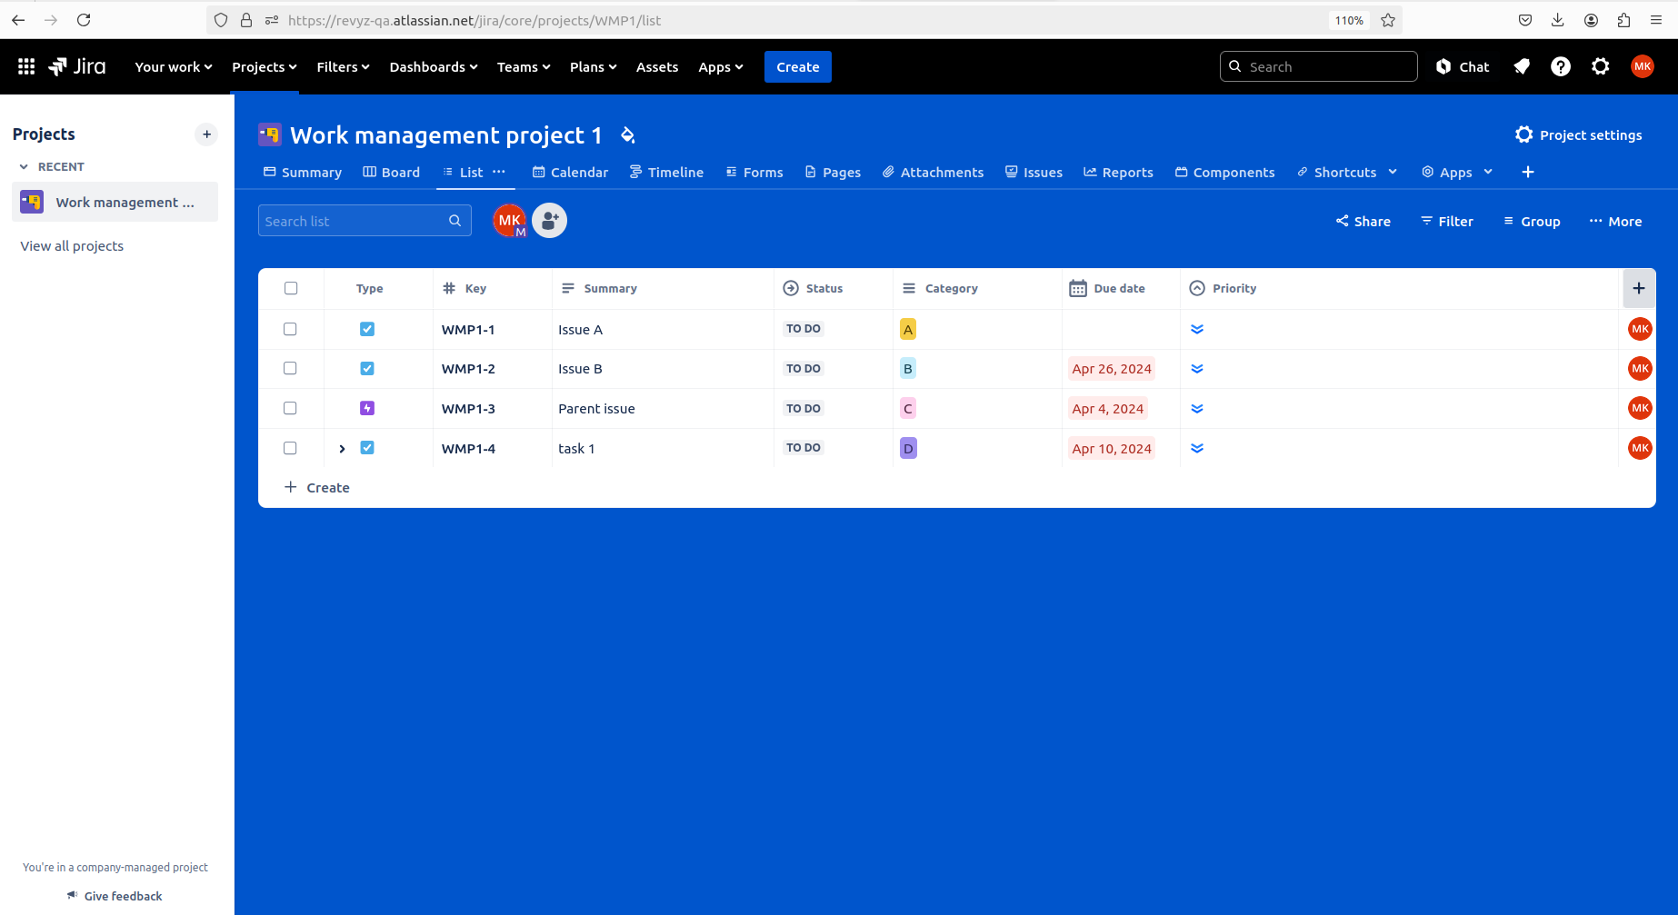The width and height of the screenshot is (1678, 915).
Task: Expand child issues of task 1
Action: 342,448
